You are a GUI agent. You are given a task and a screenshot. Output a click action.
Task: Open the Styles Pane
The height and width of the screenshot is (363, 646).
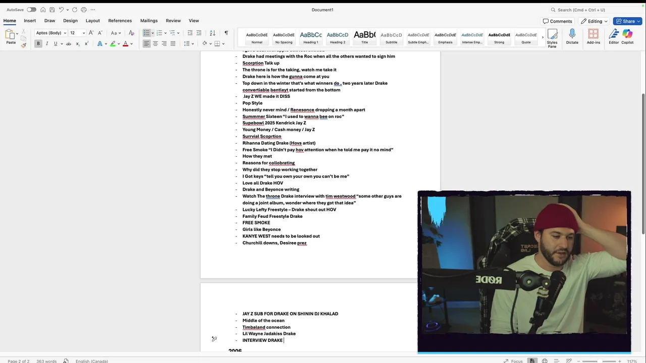click(552, 38)
